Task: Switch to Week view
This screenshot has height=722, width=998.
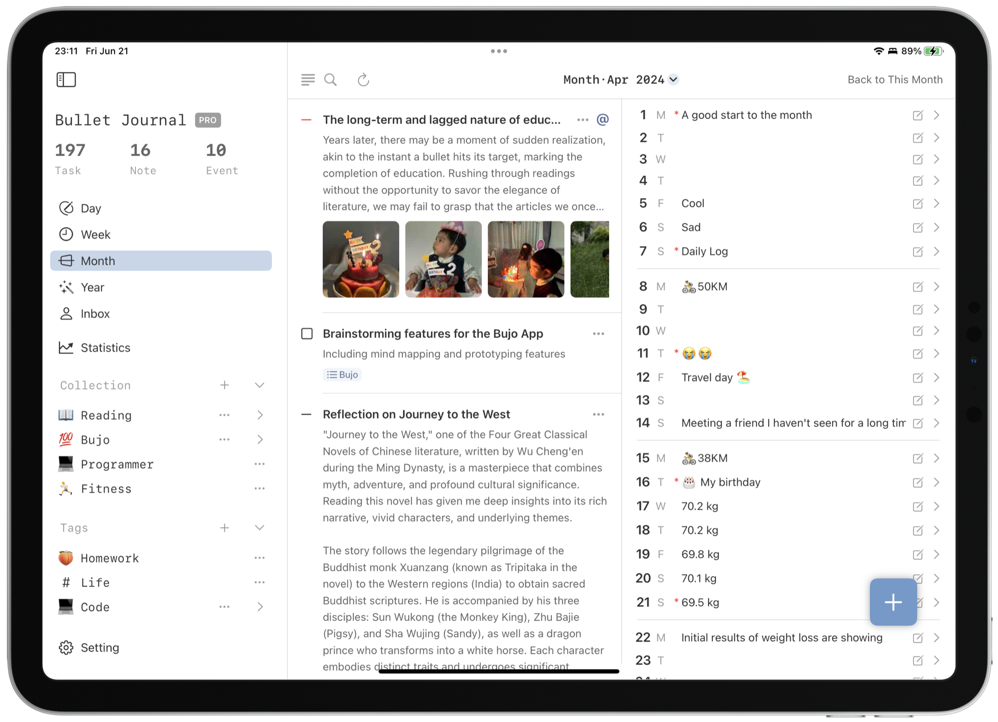Action: [161, 235]
